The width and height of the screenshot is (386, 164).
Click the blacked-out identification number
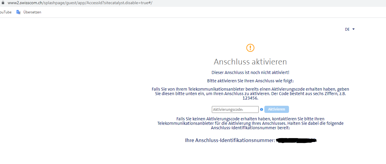pyautogui.click(x=296, y=140)
